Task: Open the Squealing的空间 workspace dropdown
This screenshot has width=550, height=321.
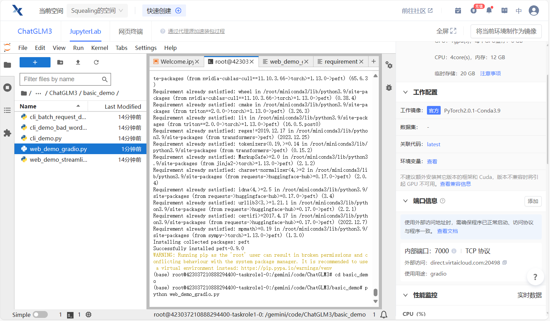Action: point(97,11)
